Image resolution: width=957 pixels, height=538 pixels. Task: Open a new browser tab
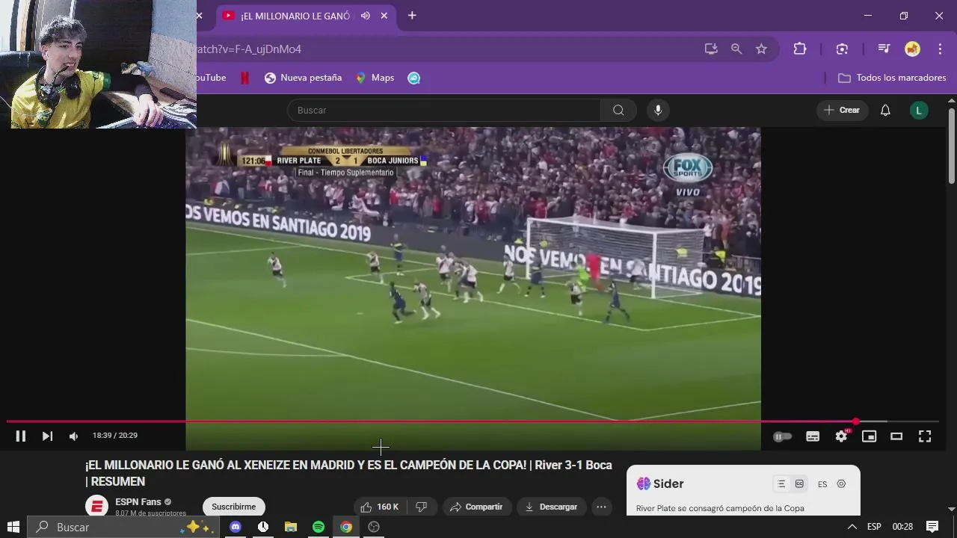(x=412, y=16)
